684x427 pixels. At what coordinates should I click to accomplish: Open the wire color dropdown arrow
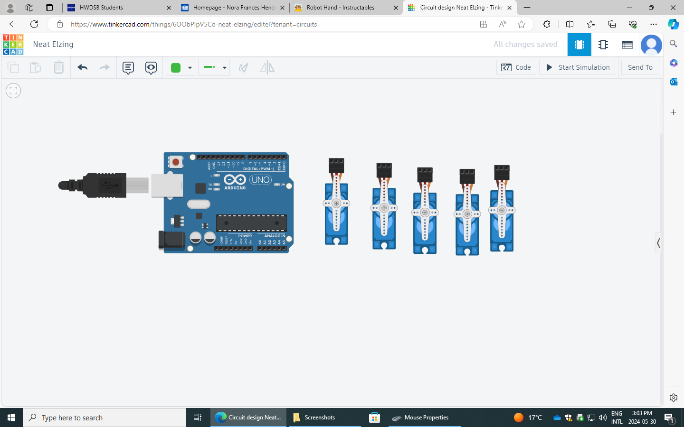tap(190, 68)
